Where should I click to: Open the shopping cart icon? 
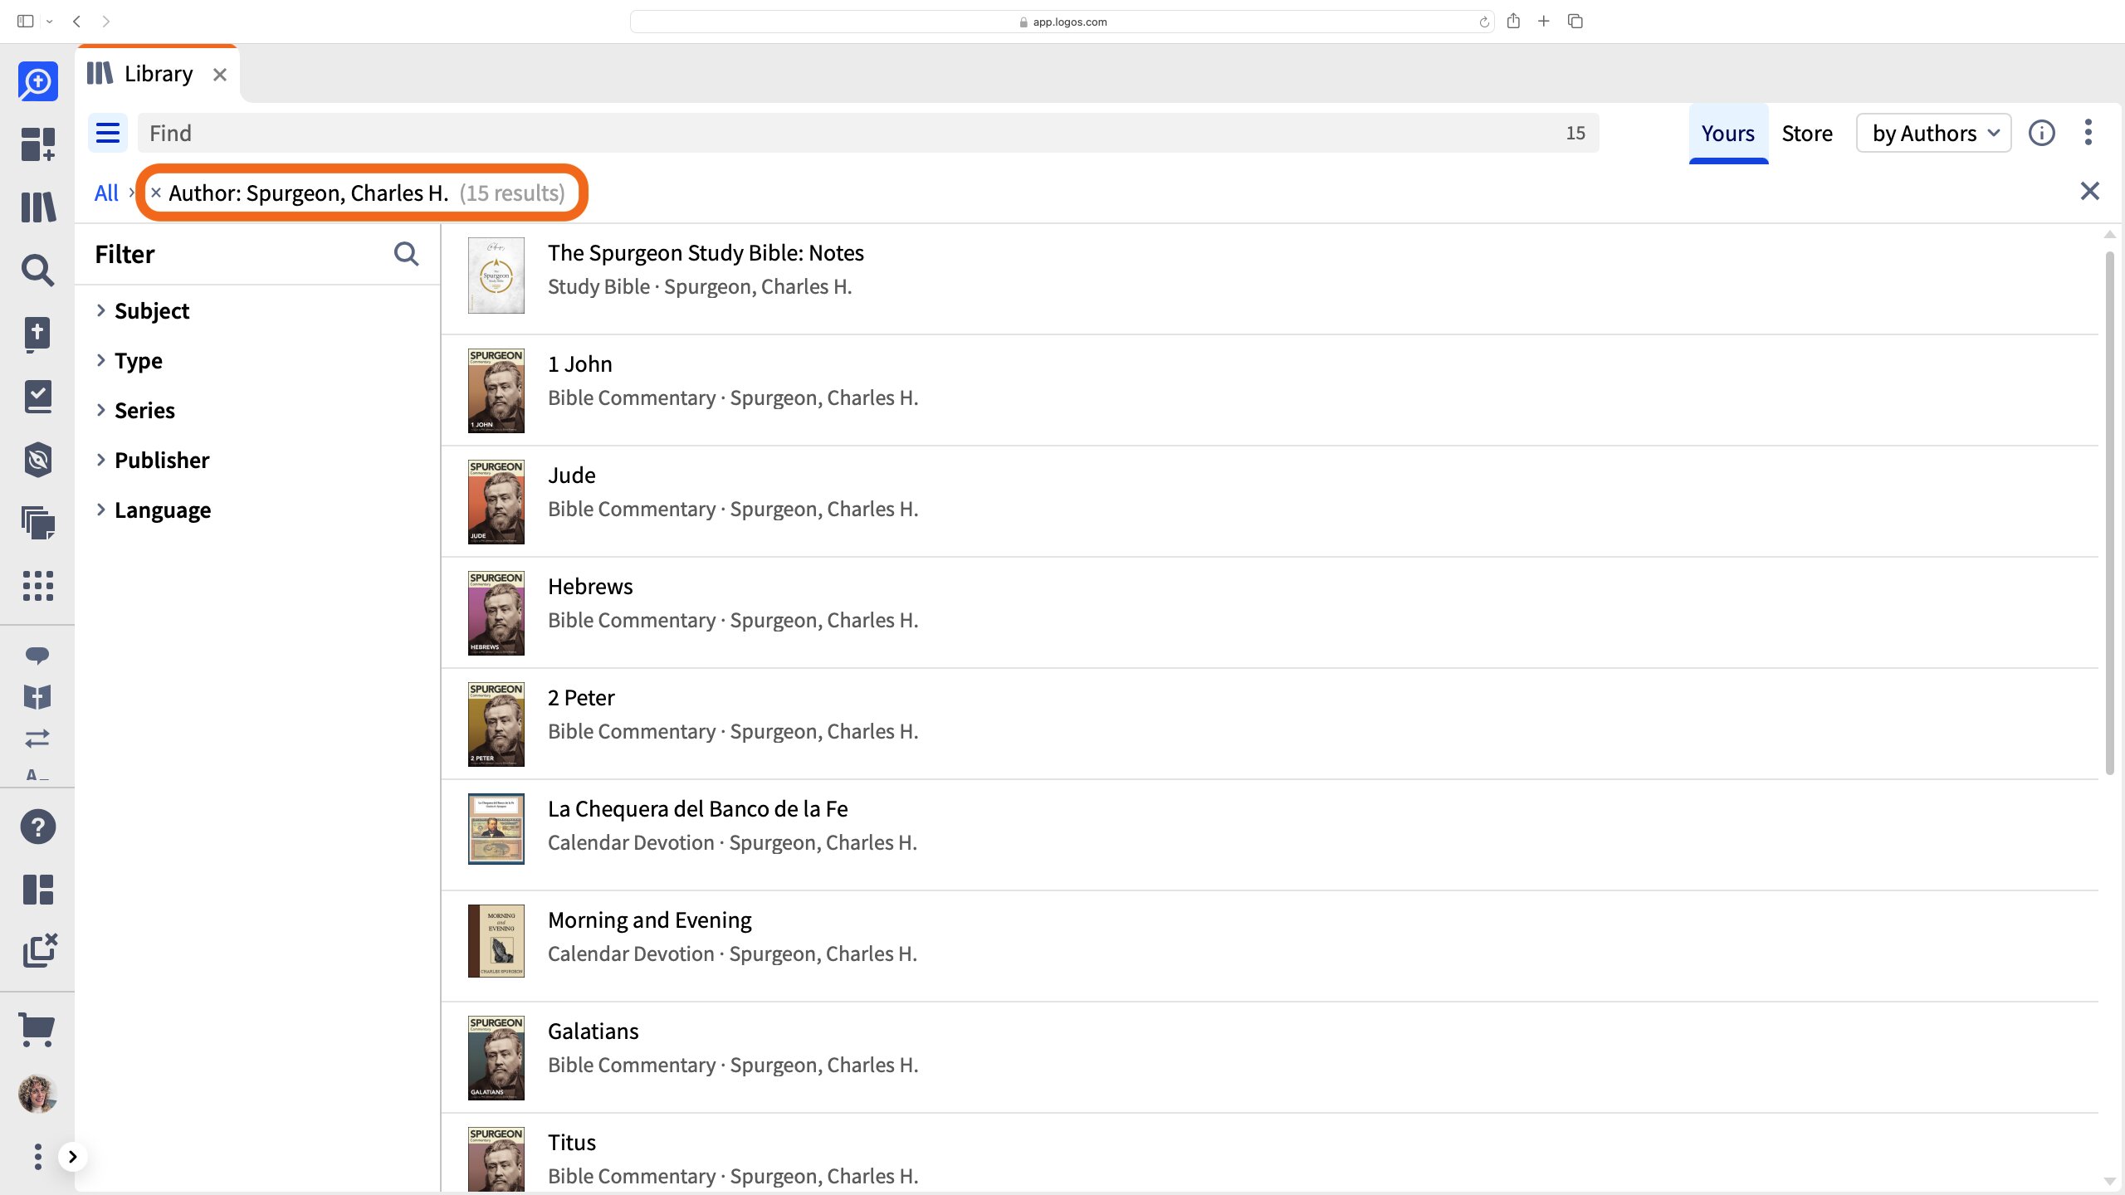pos(37,1030)
